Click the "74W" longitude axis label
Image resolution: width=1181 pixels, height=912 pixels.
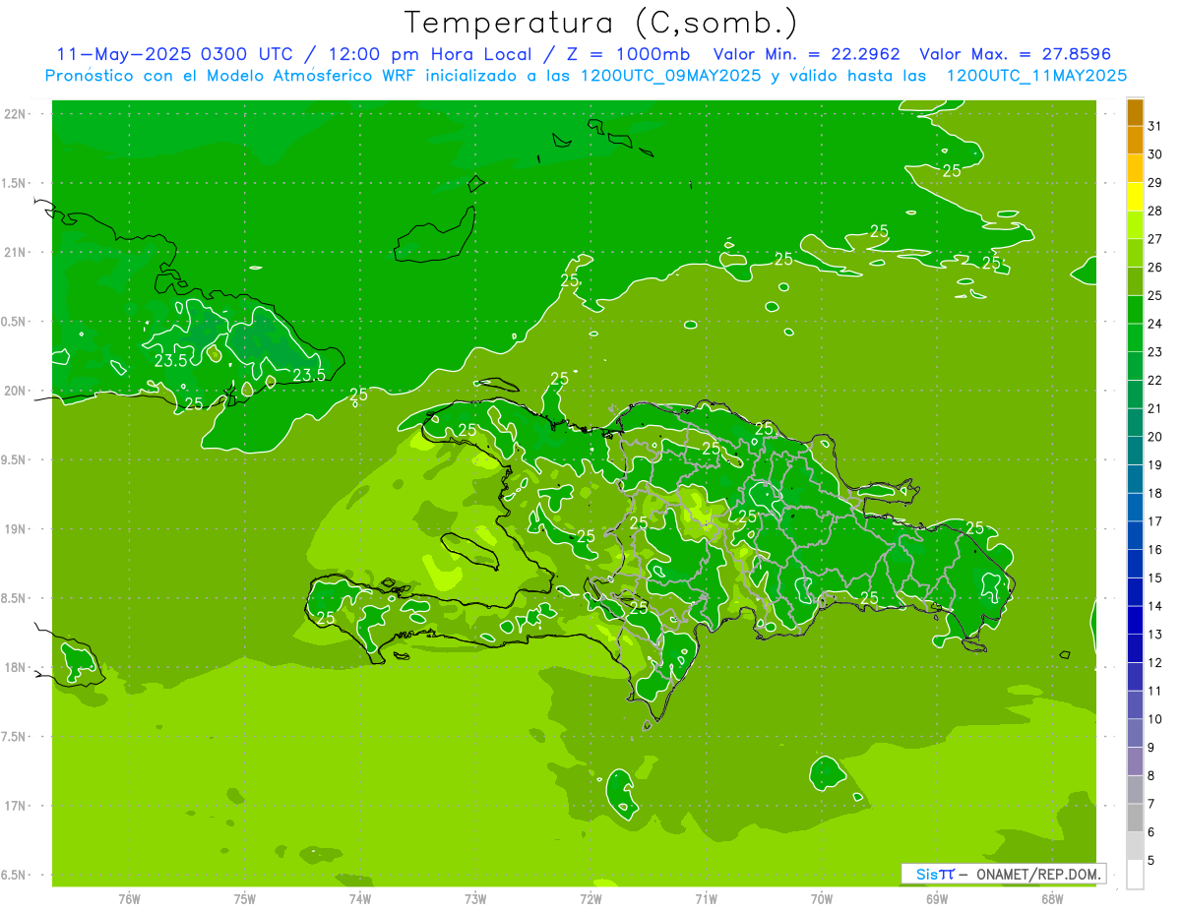pyautogui.click(x=360, y=898)
